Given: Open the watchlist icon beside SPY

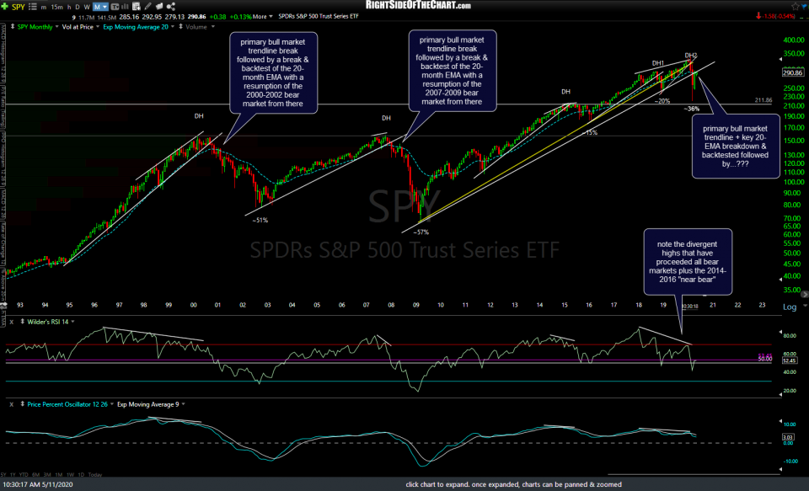Looking at the screenshot, I should [x=34, y=5].
